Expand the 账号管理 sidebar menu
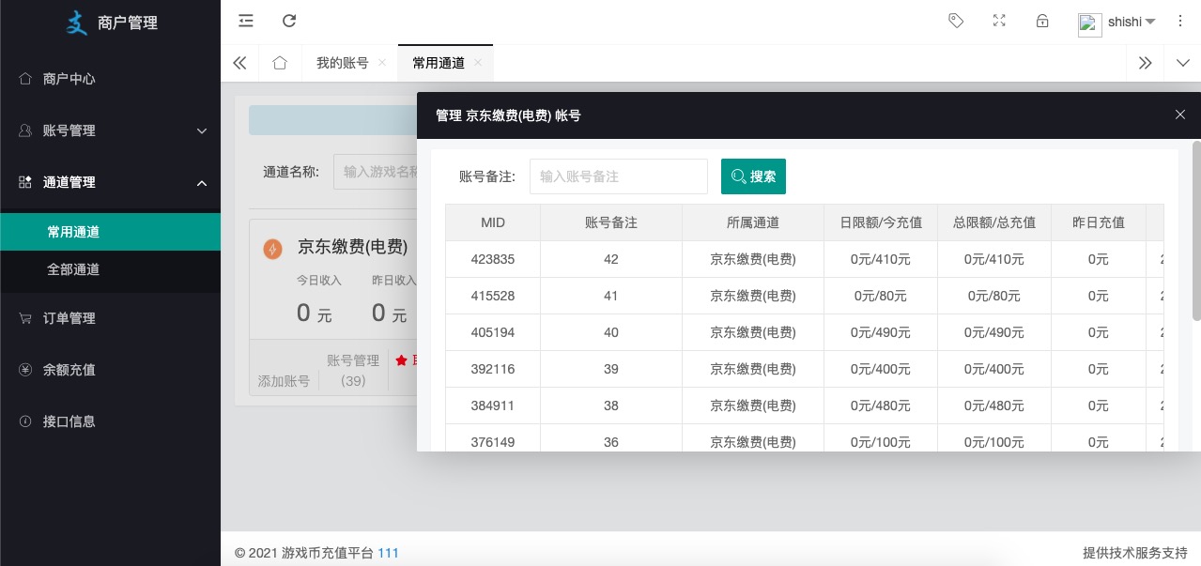 tap(110, 130)
